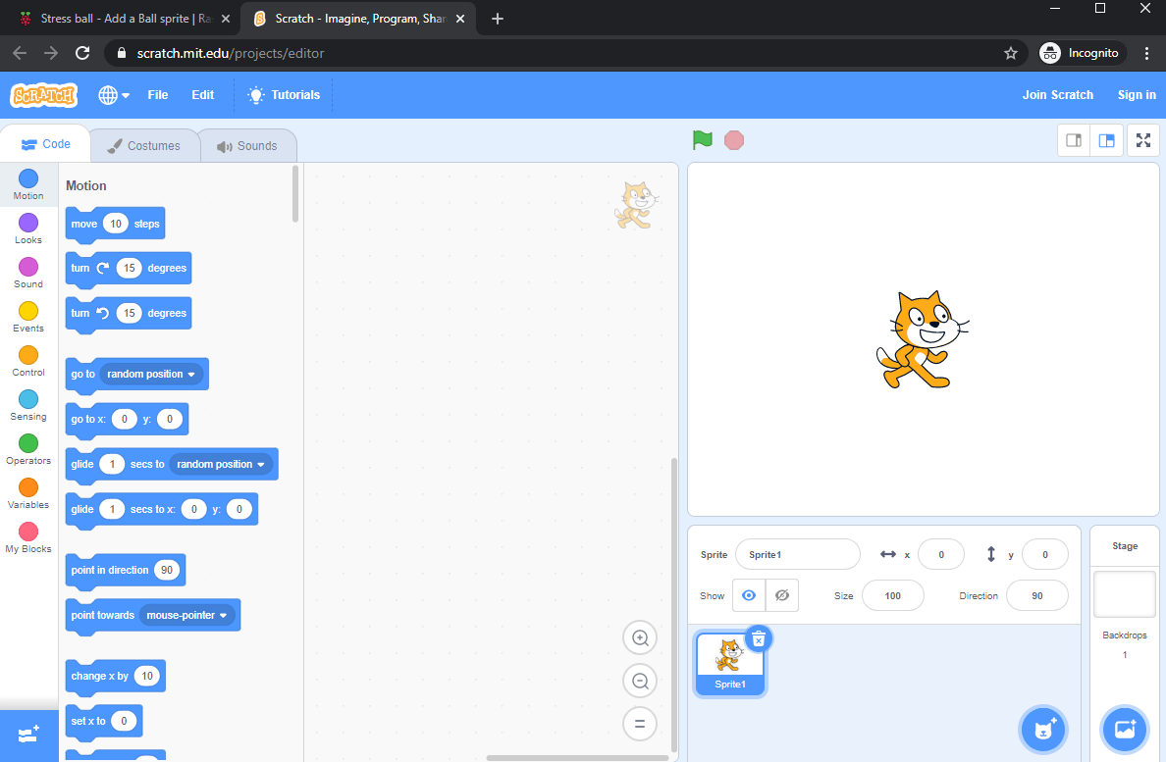1166x762 pixels.
Task: Click the Join Scratch link
Action: 1057,95
